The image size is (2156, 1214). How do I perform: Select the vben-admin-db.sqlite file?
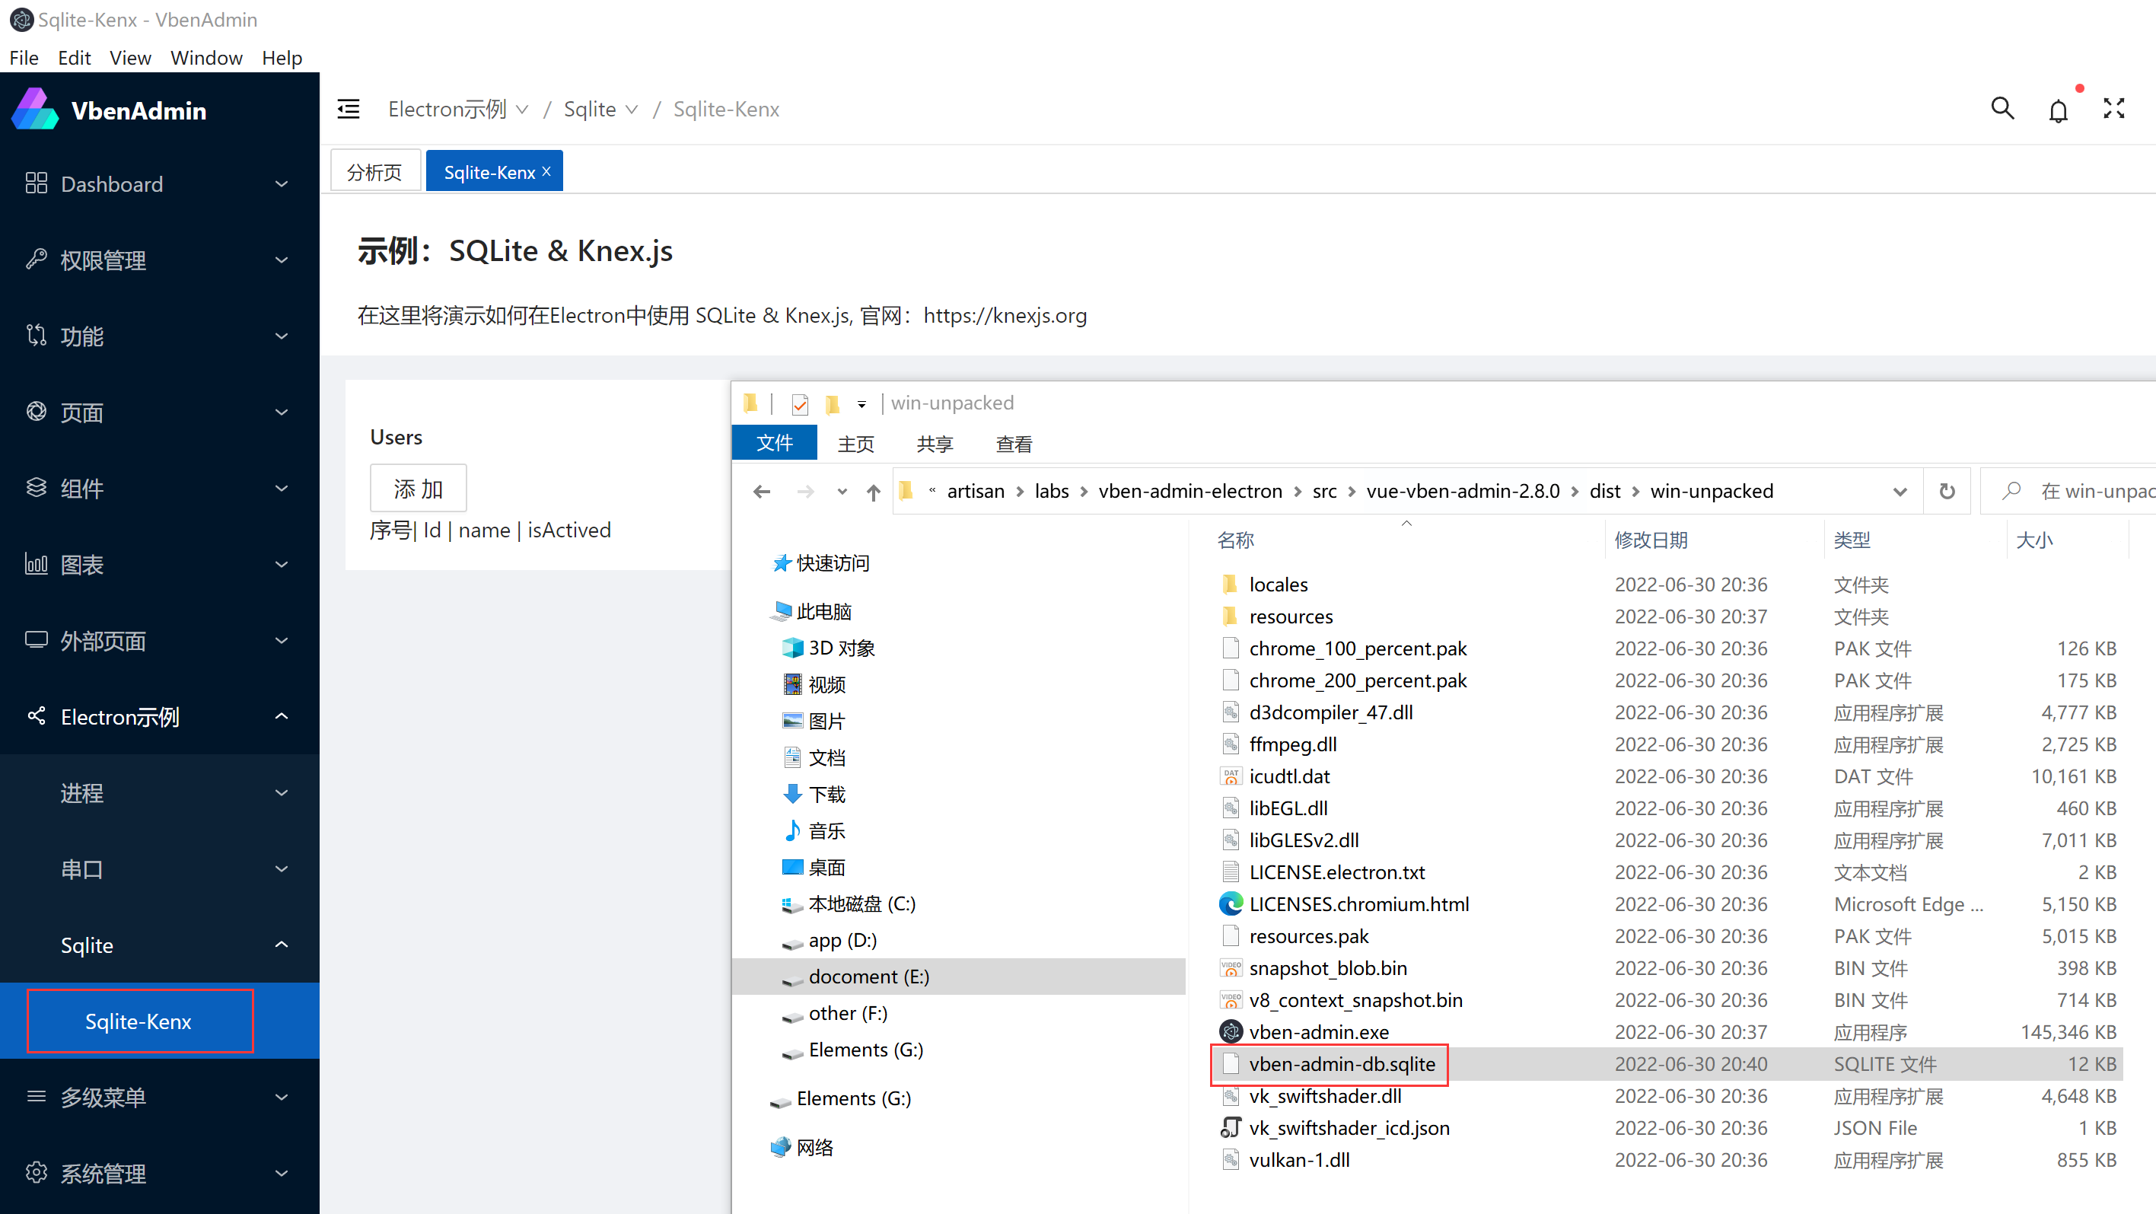tap(1341, 1064)
